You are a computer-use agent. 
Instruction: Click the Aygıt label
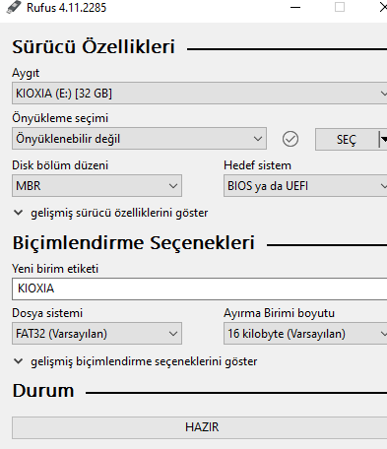tap(26, 73)
